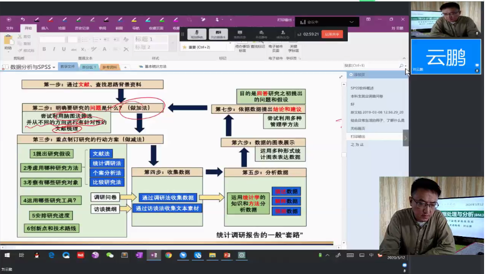Switch to the 插入 ribbon tab
This screenshot has width=485, height=274.
tap(45, 28)
